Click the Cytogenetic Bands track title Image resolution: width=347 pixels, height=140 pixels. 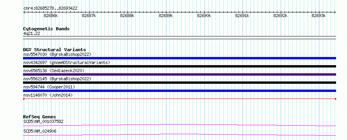(46, 29)
